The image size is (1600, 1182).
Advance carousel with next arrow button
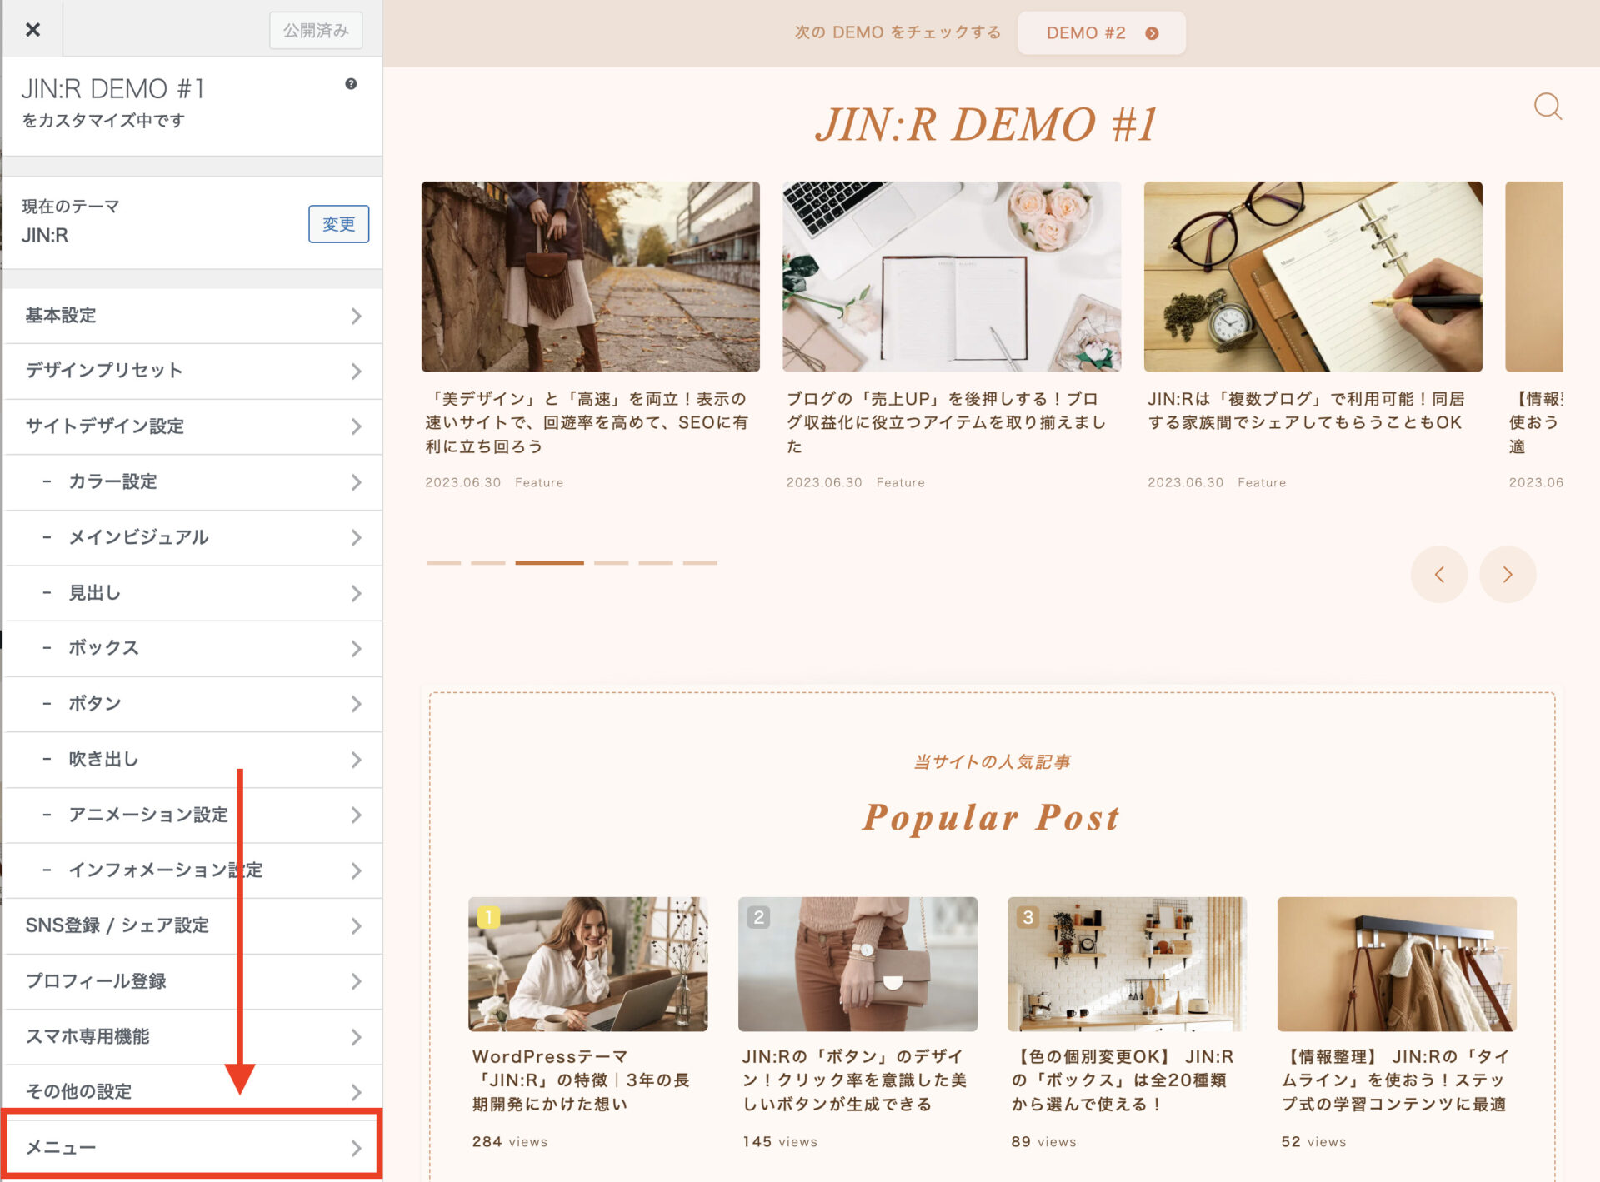1507,574
